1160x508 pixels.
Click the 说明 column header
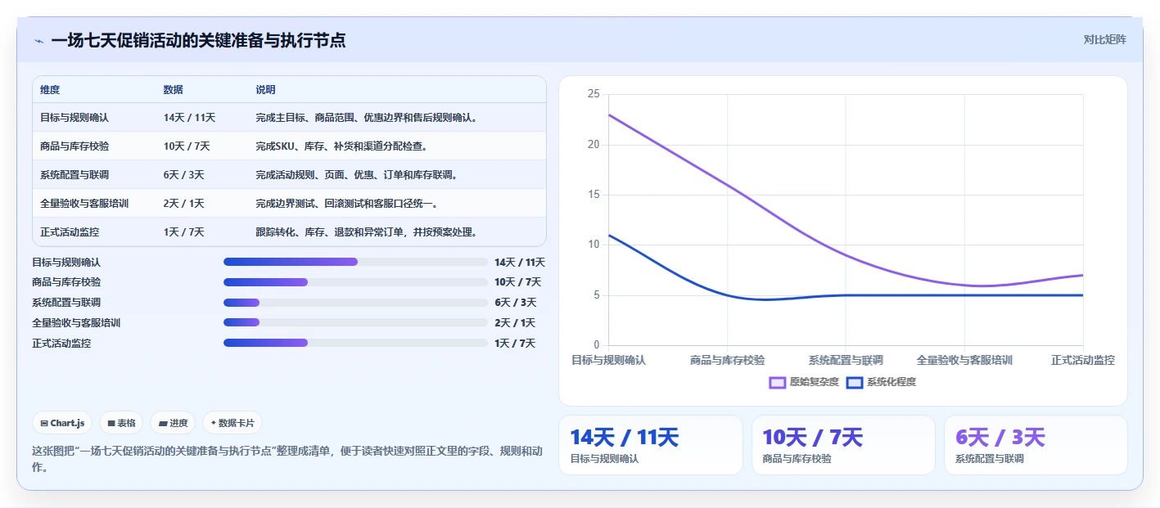click(265, 90)
